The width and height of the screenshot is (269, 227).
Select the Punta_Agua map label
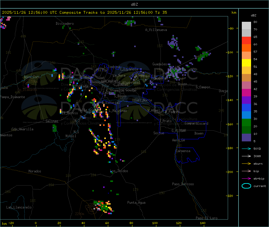click(136, 203)
